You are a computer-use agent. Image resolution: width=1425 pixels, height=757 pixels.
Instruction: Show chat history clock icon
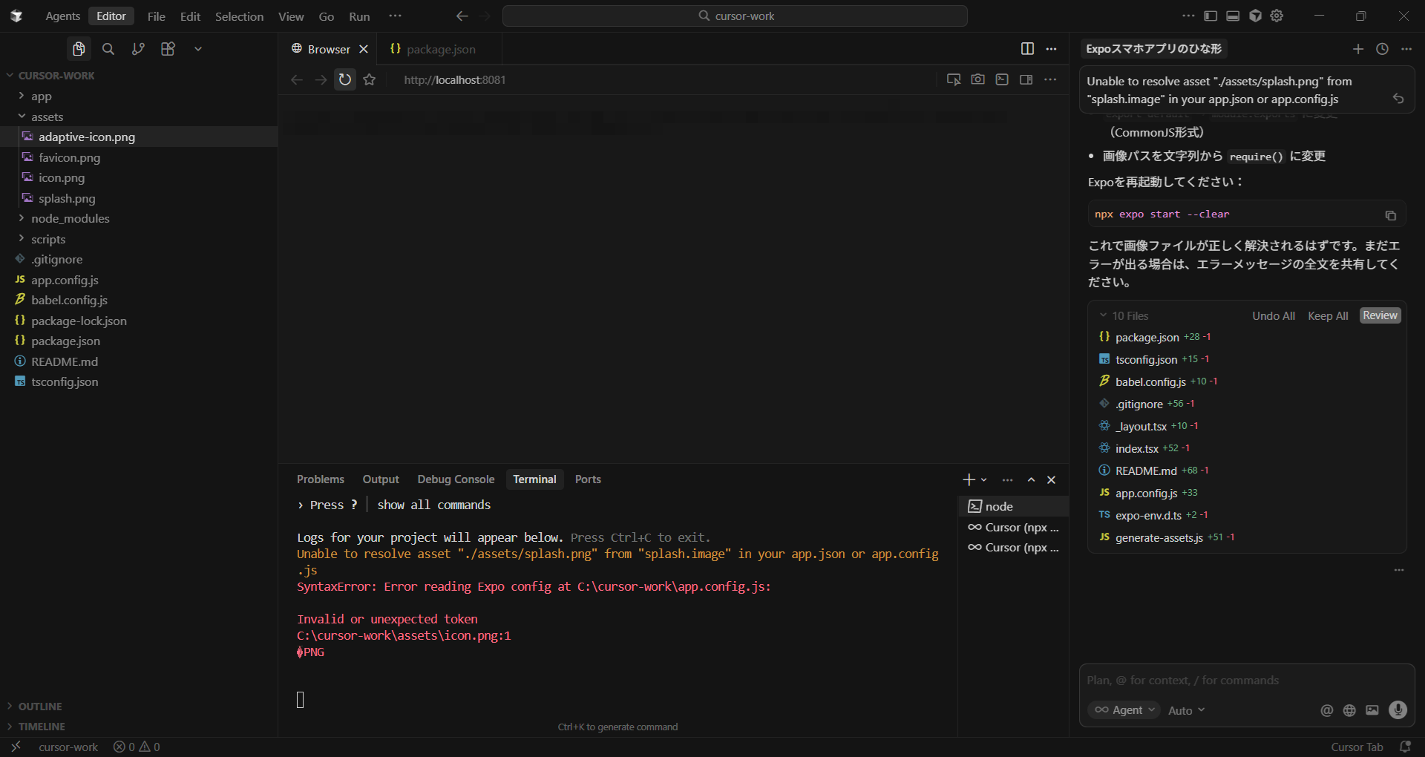tap(1382, 49)
